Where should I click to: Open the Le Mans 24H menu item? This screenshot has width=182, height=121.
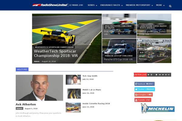click(x=76, y=5)
